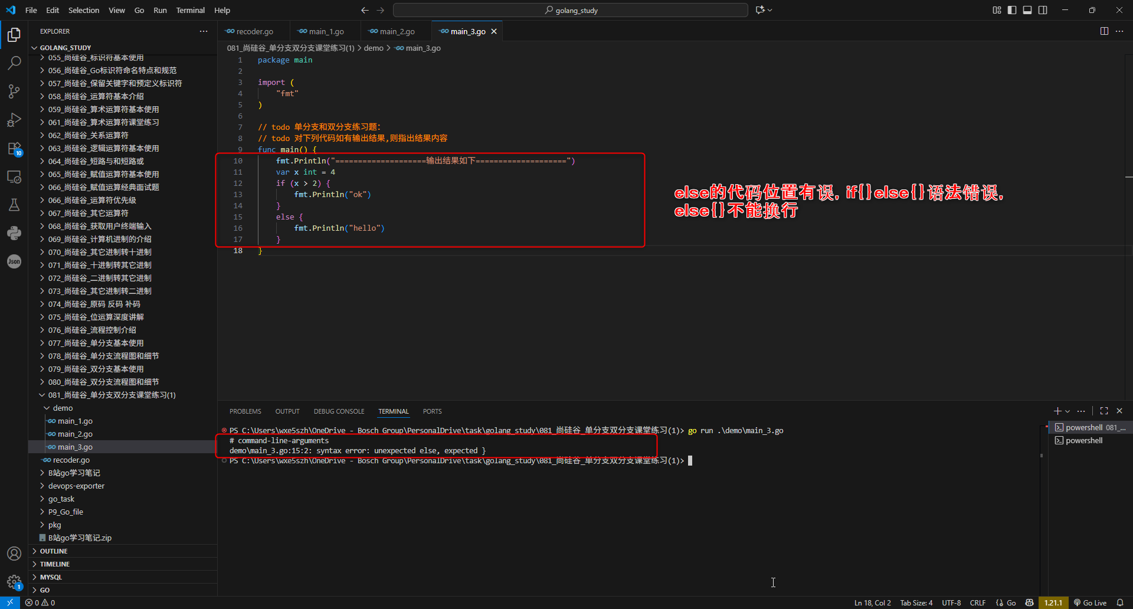Open terminal panel More Actions menu

tap(1081, 411)
